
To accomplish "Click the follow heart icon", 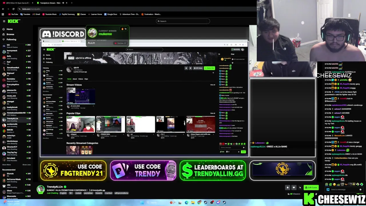I will click(x=294, y=188).
